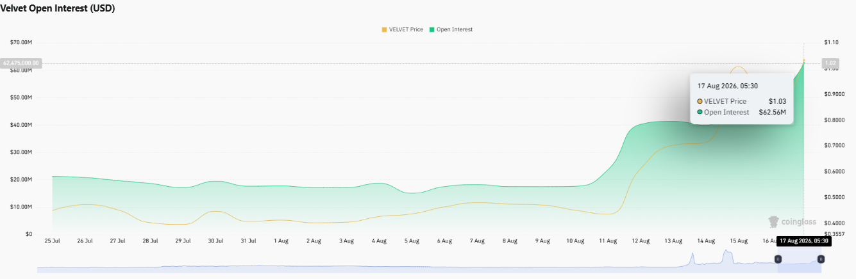The width and height of the screenshot is (856, 279).
Task: Click the 11 Aug axis label
Action: (x=608, y=241)
